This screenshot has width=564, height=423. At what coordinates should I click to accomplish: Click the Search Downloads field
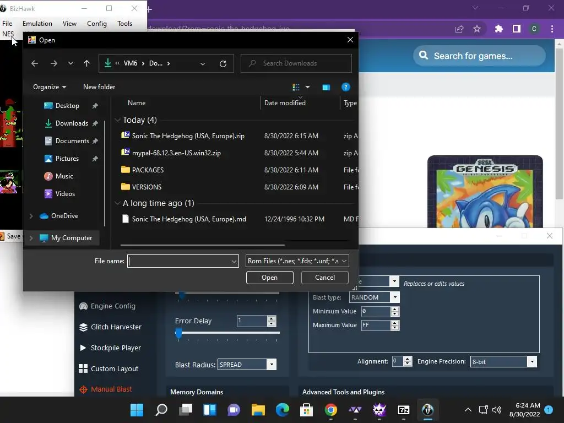pyautogui.click(x=296, y=63)
